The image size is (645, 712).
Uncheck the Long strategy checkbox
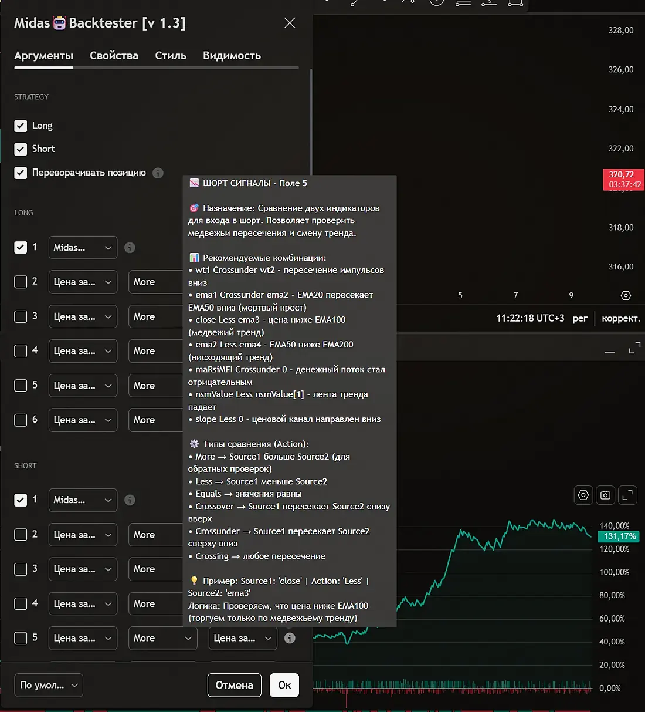pyautogui.click(x=21, y=126)
